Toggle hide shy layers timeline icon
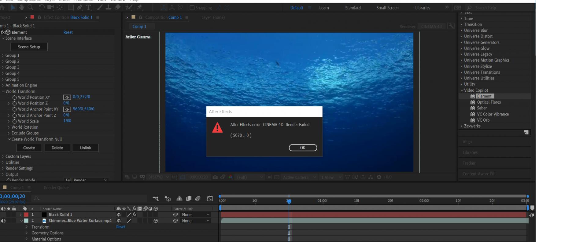 [x=179, y=199]
